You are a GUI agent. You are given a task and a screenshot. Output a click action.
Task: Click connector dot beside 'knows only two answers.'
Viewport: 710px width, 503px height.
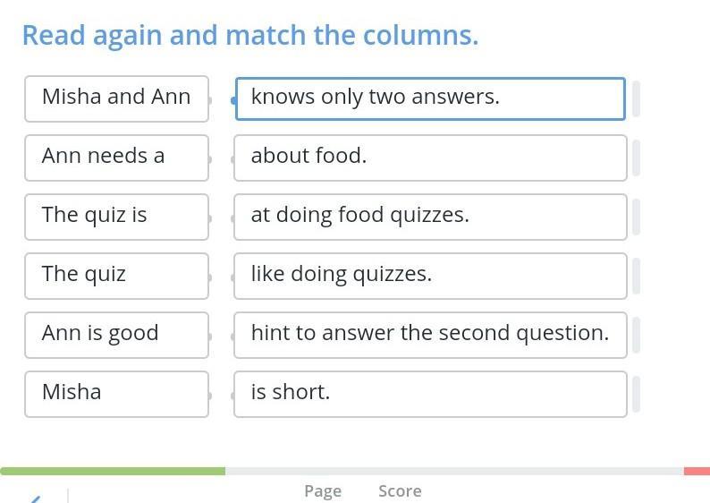[234, 99]
